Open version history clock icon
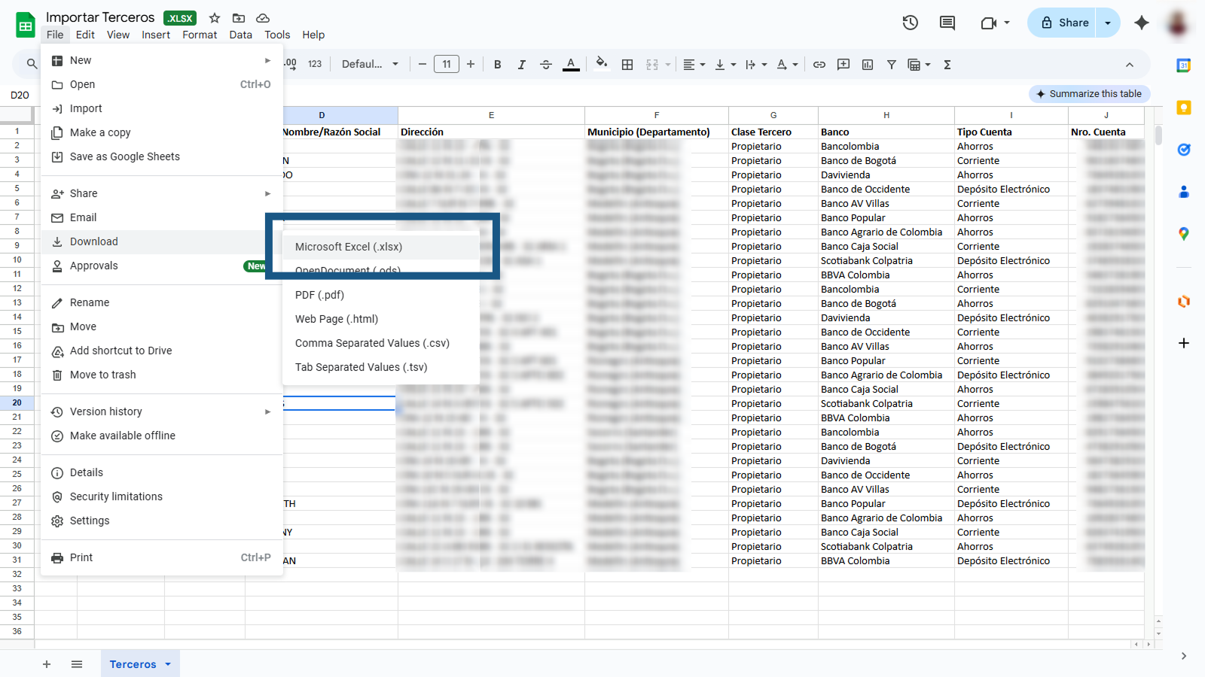Screen dimensions: 1205x677 pyautogui.click(x=911, y=23)
